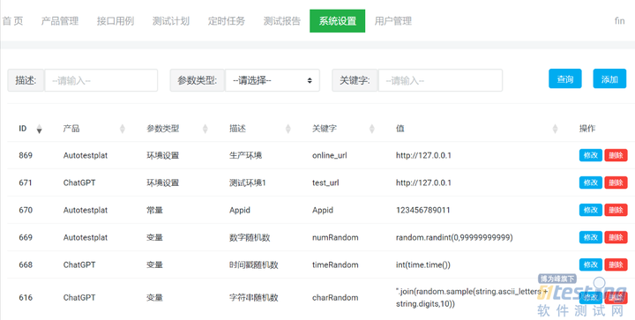The image size is (635, 320).
Task: Select ID cell 671
Action: pos(26,182)
